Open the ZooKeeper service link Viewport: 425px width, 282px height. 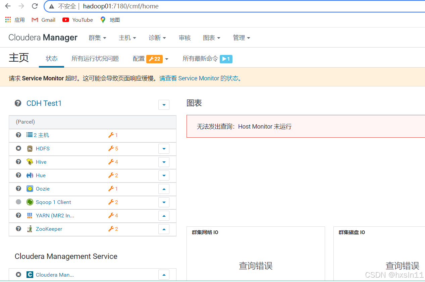[x=49, y=229]
